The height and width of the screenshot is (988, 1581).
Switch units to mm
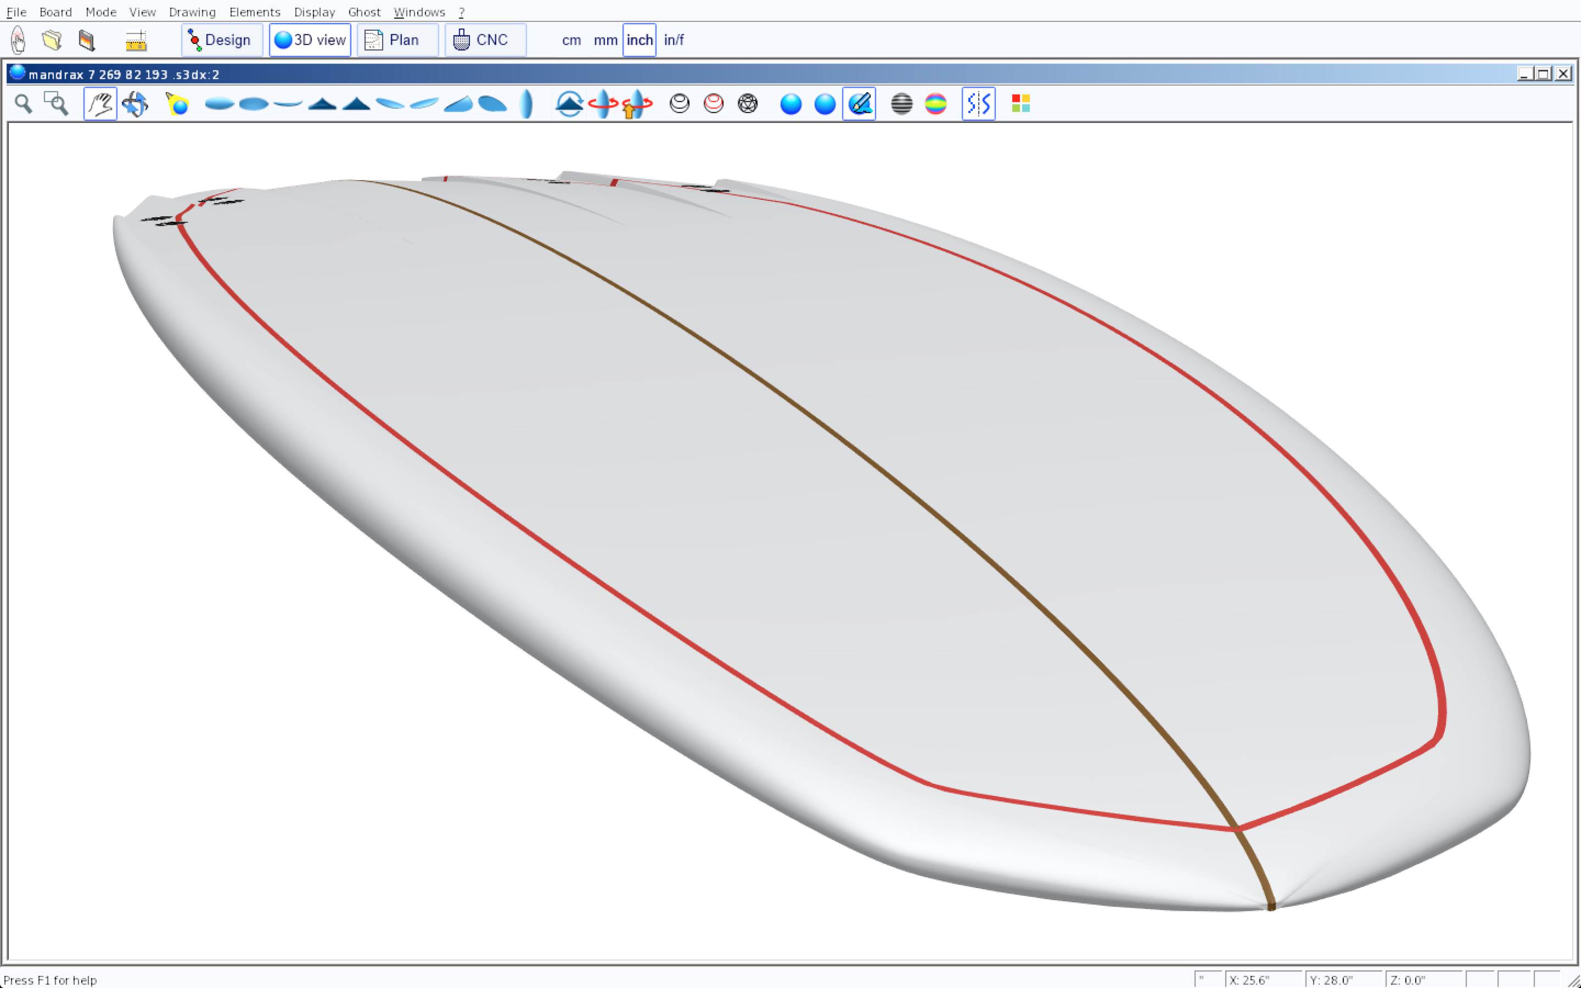pyautogui.click(x=605, y=41)
